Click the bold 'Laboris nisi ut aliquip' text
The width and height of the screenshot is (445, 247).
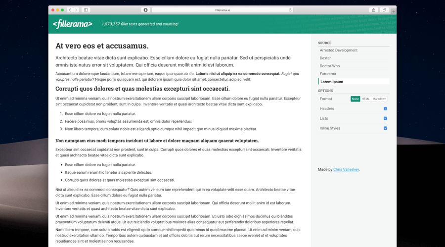click(238, 74)
